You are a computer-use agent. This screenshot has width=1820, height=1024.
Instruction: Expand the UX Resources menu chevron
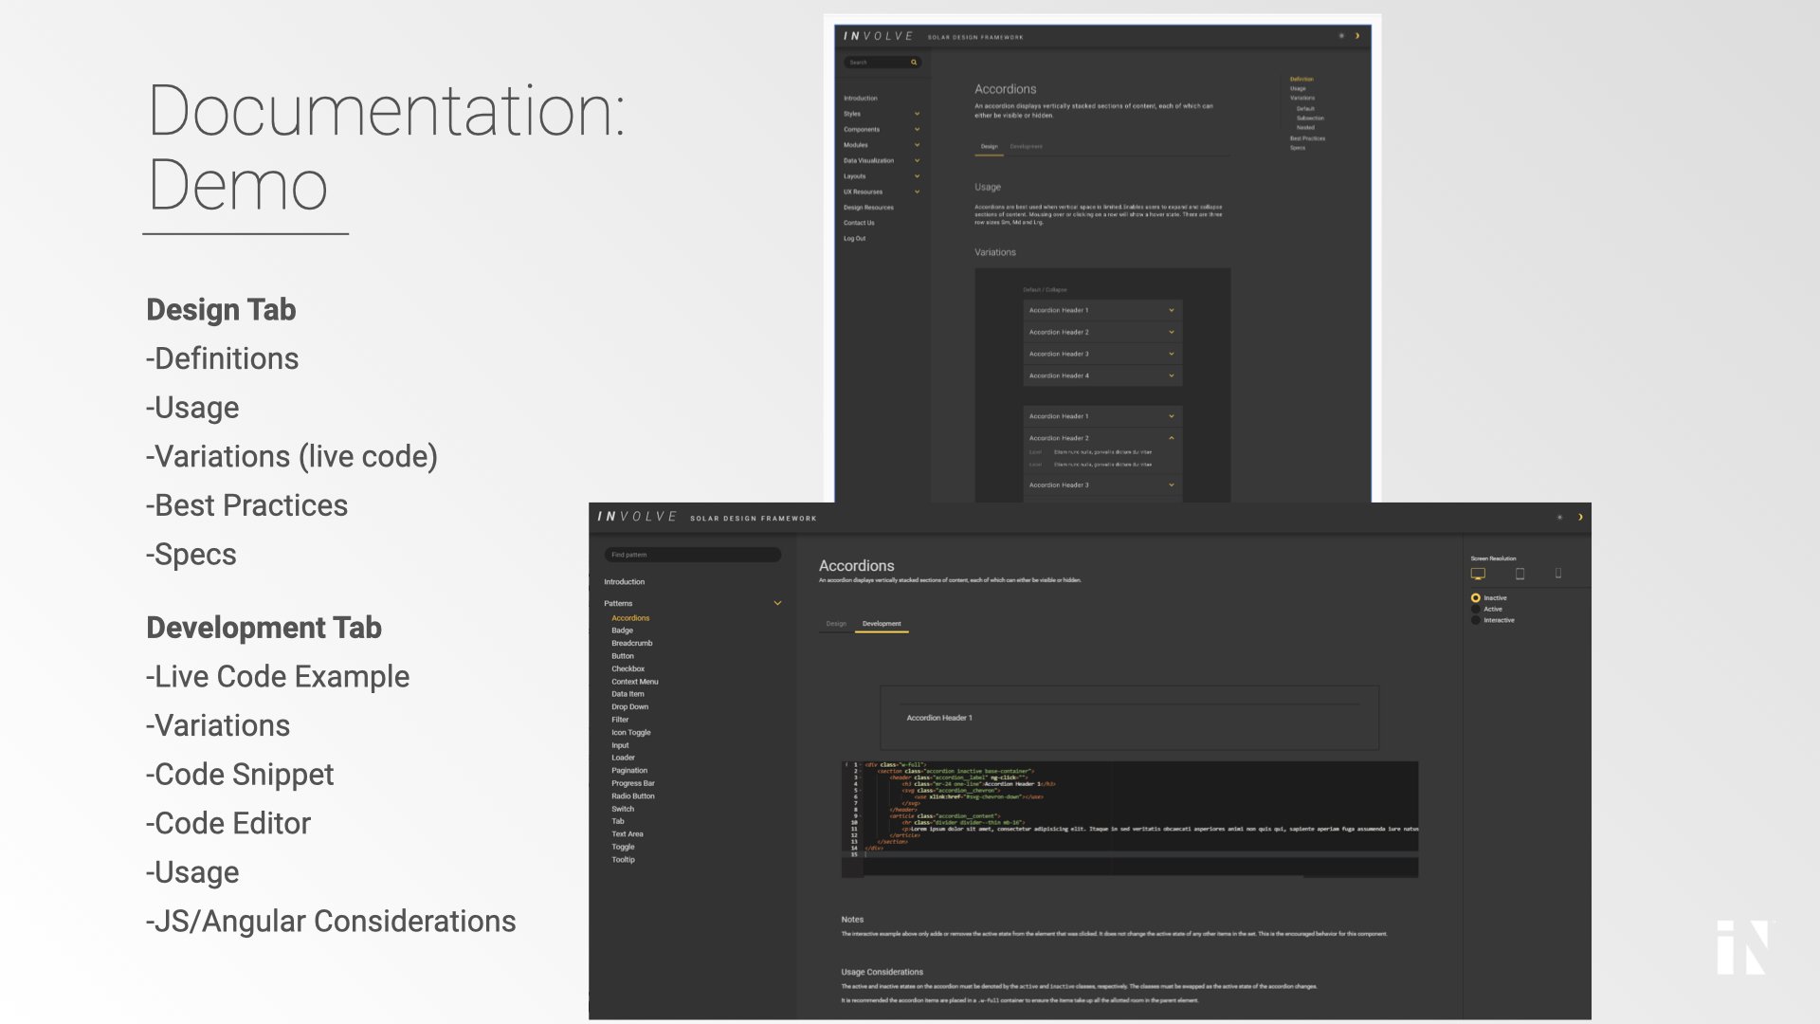tap(917, 192)
